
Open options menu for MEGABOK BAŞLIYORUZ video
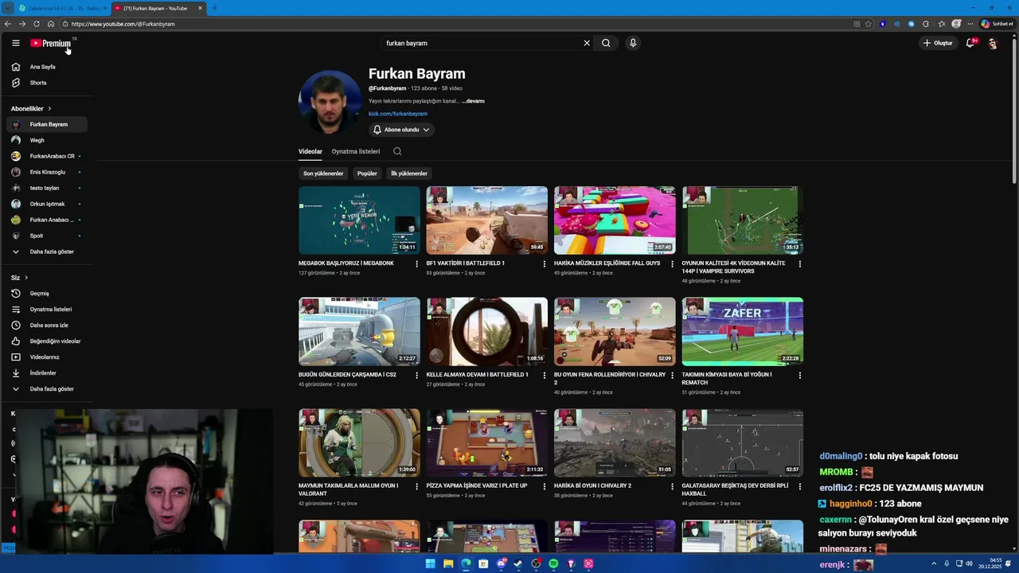pyautogui.click(x=416, y=263)
